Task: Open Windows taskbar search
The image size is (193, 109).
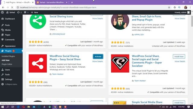Action: pos(8,107)
